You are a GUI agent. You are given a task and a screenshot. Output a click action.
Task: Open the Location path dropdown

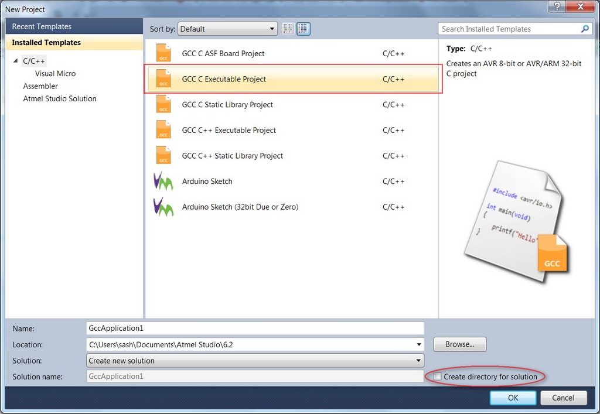tap(418, 345)
